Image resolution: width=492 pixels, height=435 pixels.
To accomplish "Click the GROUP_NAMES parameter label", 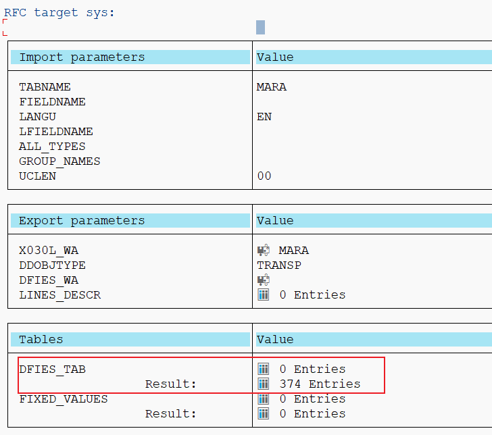I will (x=59, y=161).
